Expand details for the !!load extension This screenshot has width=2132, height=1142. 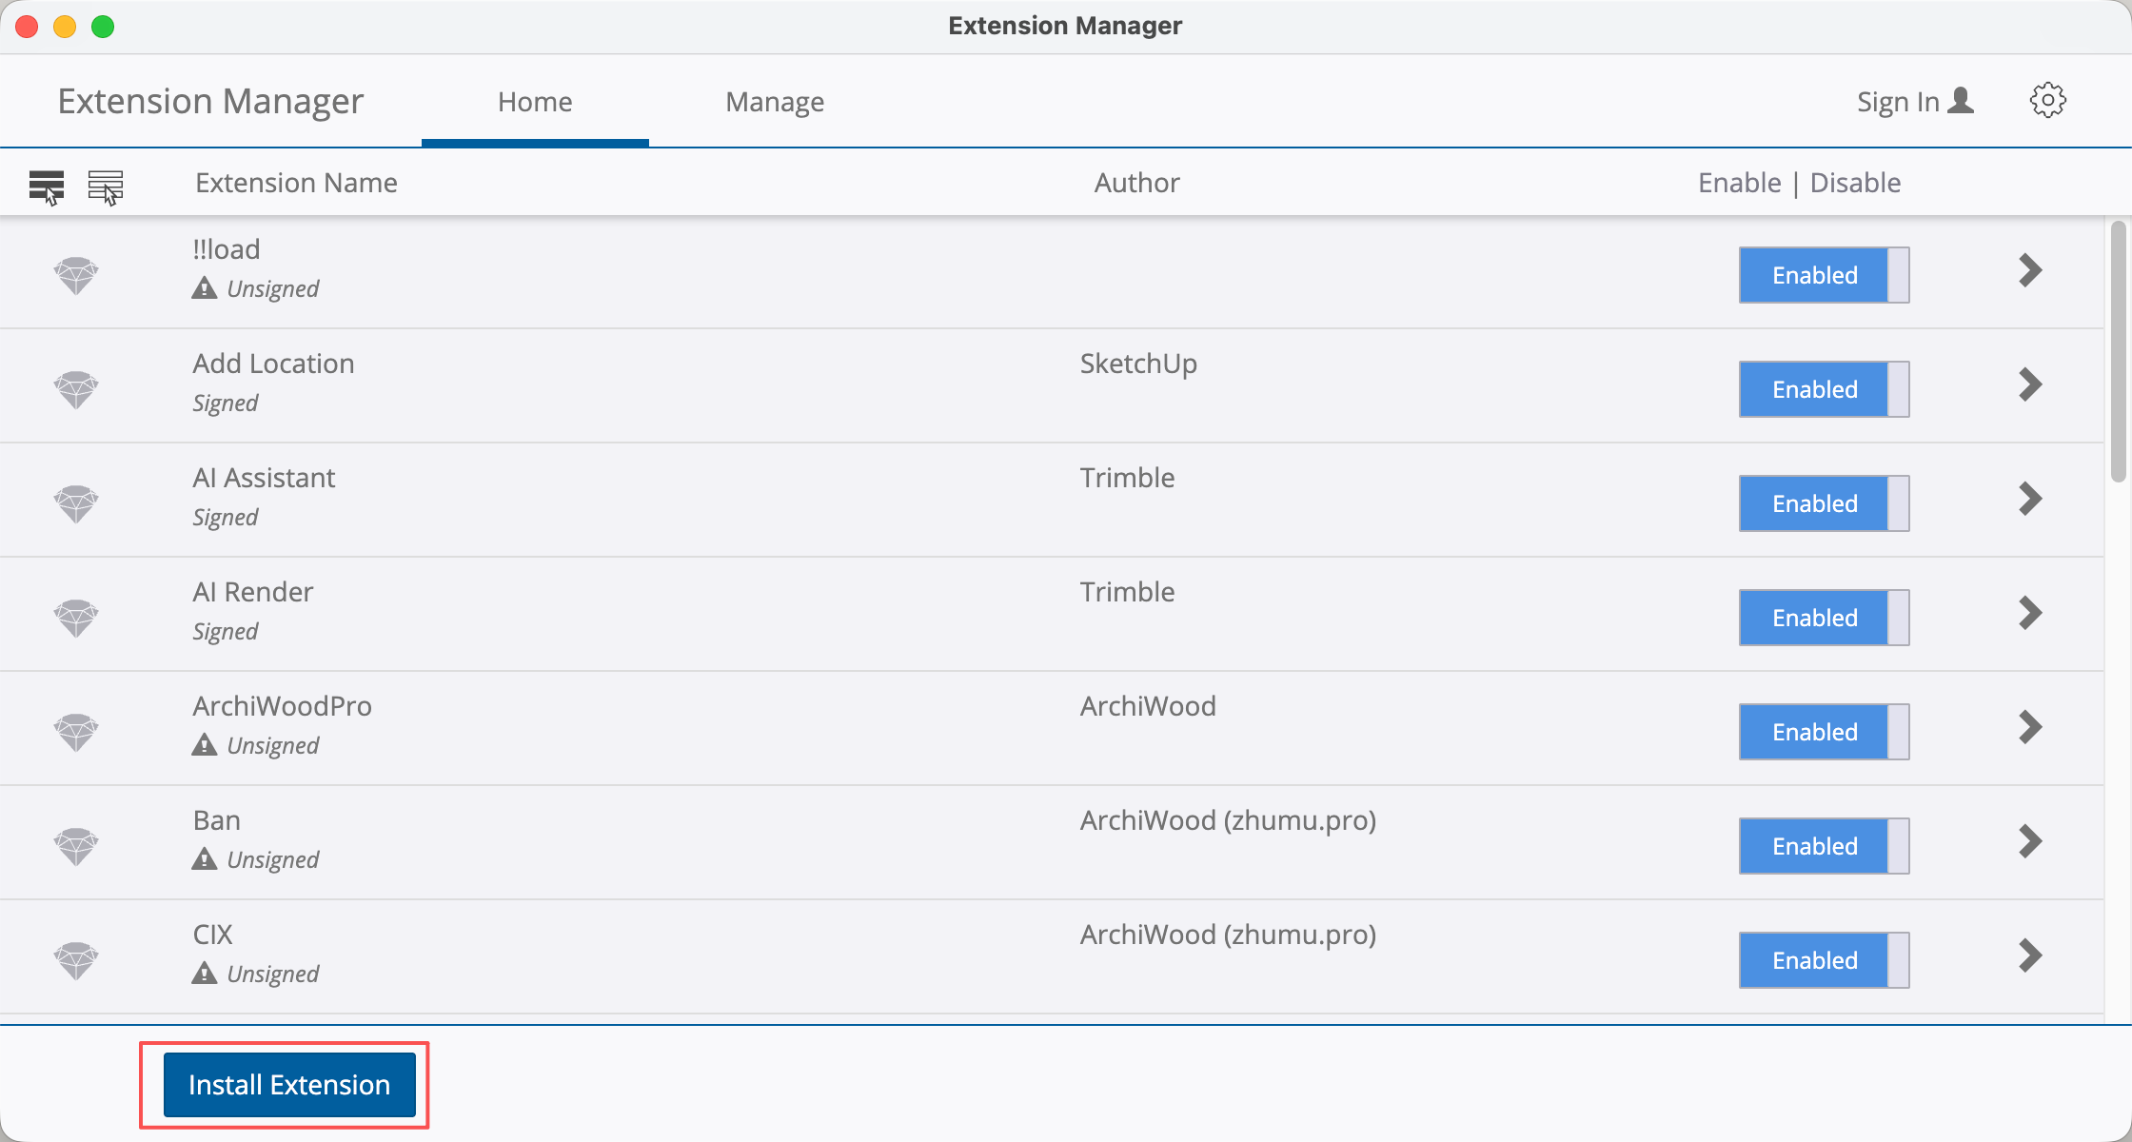click(x=2030, y=270)
